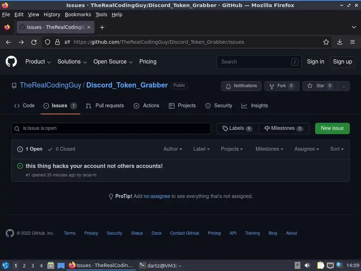361x271 pixels.
Task: Click the footer GitHub logo
Action: pyautogui.click(x=10, y=233)
